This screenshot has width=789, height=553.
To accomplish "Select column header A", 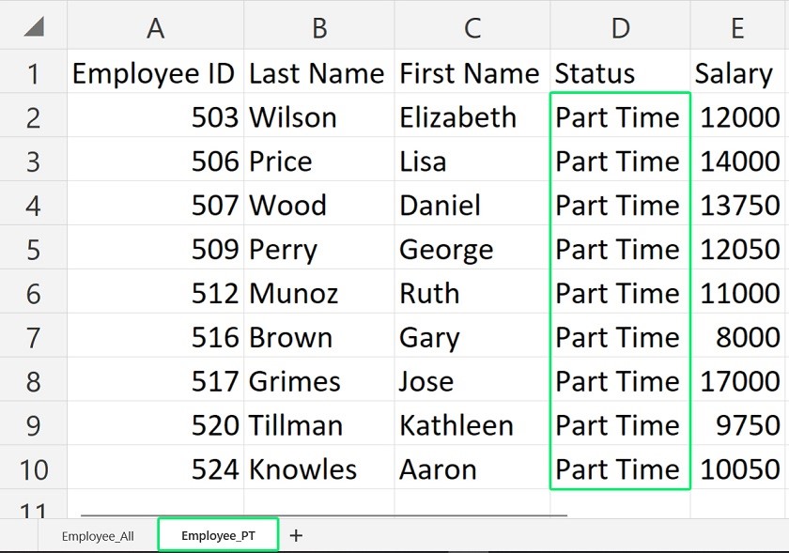I will [155, 27].
